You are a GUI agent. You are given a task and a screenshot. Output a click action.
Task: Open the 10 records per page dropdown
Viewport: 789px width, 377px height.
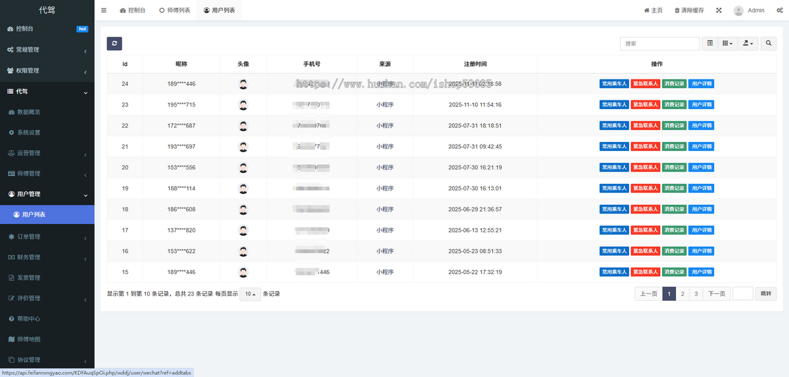tap(250, 294)
